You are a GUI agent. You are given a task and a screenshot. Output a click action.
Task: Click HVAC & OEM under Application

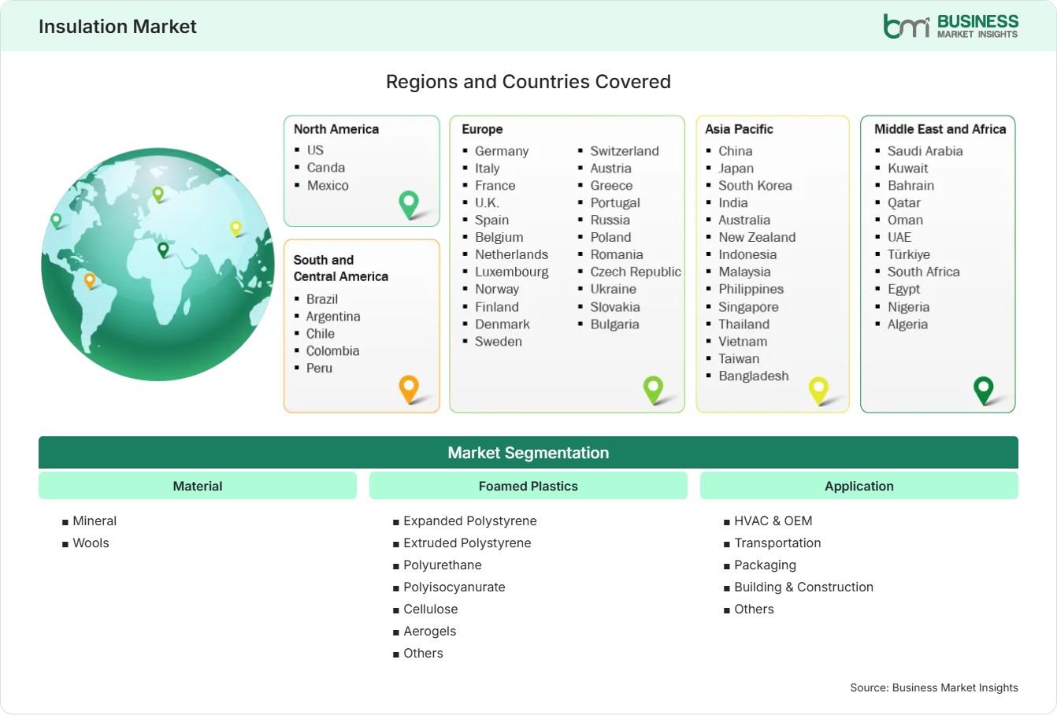pyautogui.click(x=773, y=521)
